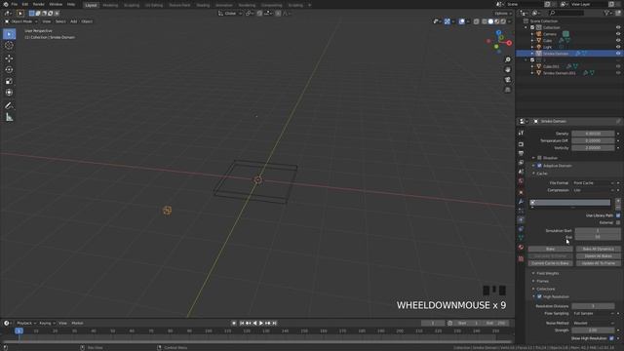The height and width of the screenshot is (351, 624).
Task: Open the Window menu
Action: tap(56, 4)
